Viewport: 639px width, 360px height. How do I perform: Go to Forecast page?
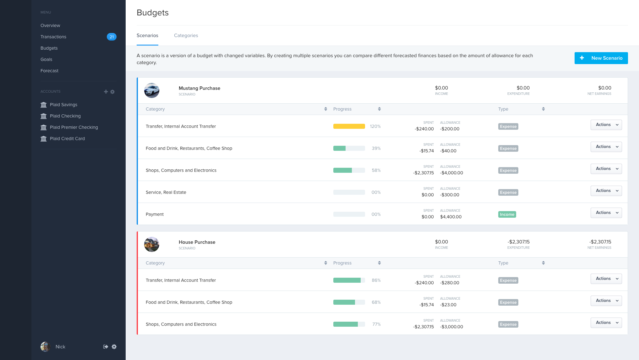(49, 71)
